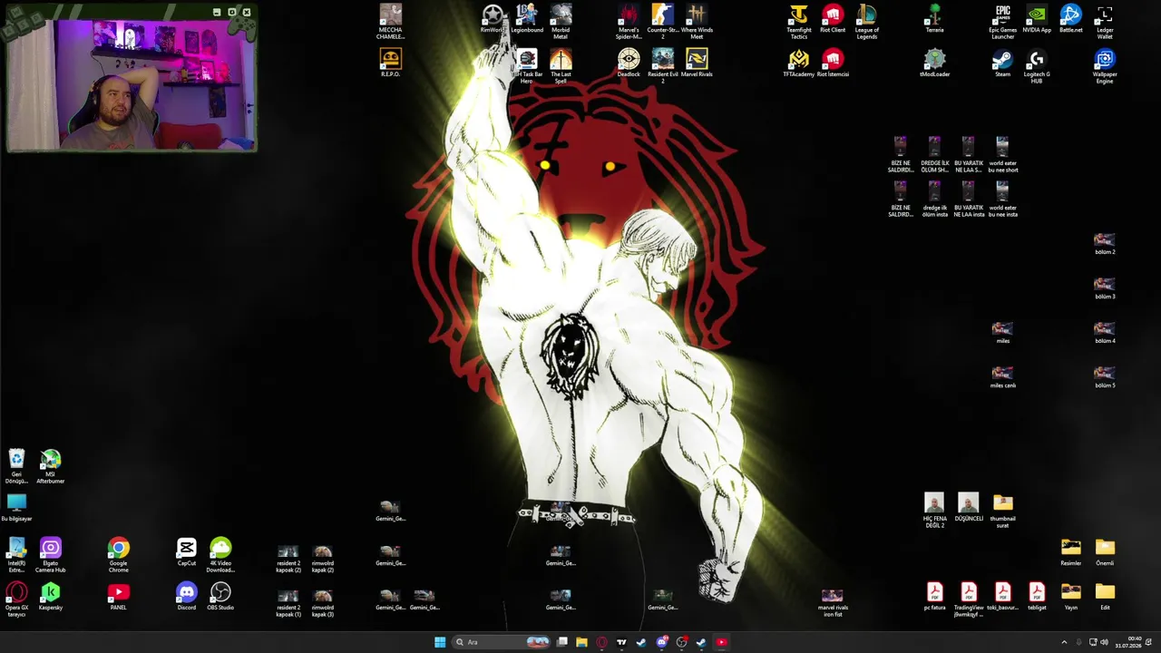This screenshot has width=1161, height=653.
Task: Click the CapCut shortcut
Action: coord(187,552)
